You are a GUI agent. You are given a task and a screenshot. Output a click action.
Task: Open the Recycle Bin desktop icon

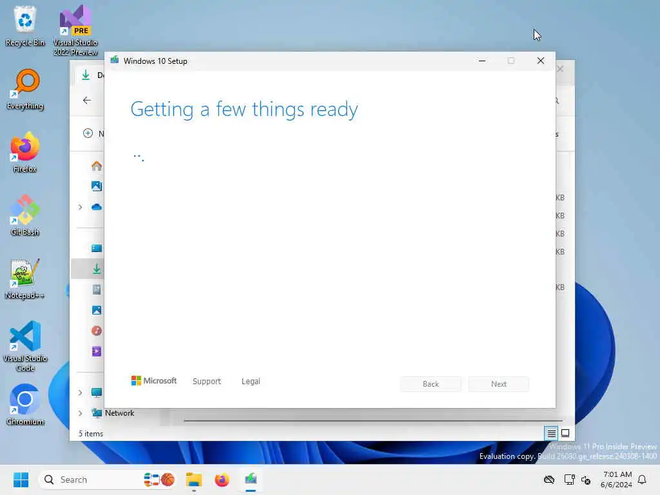pyautogui.click(x=25, y=26)
